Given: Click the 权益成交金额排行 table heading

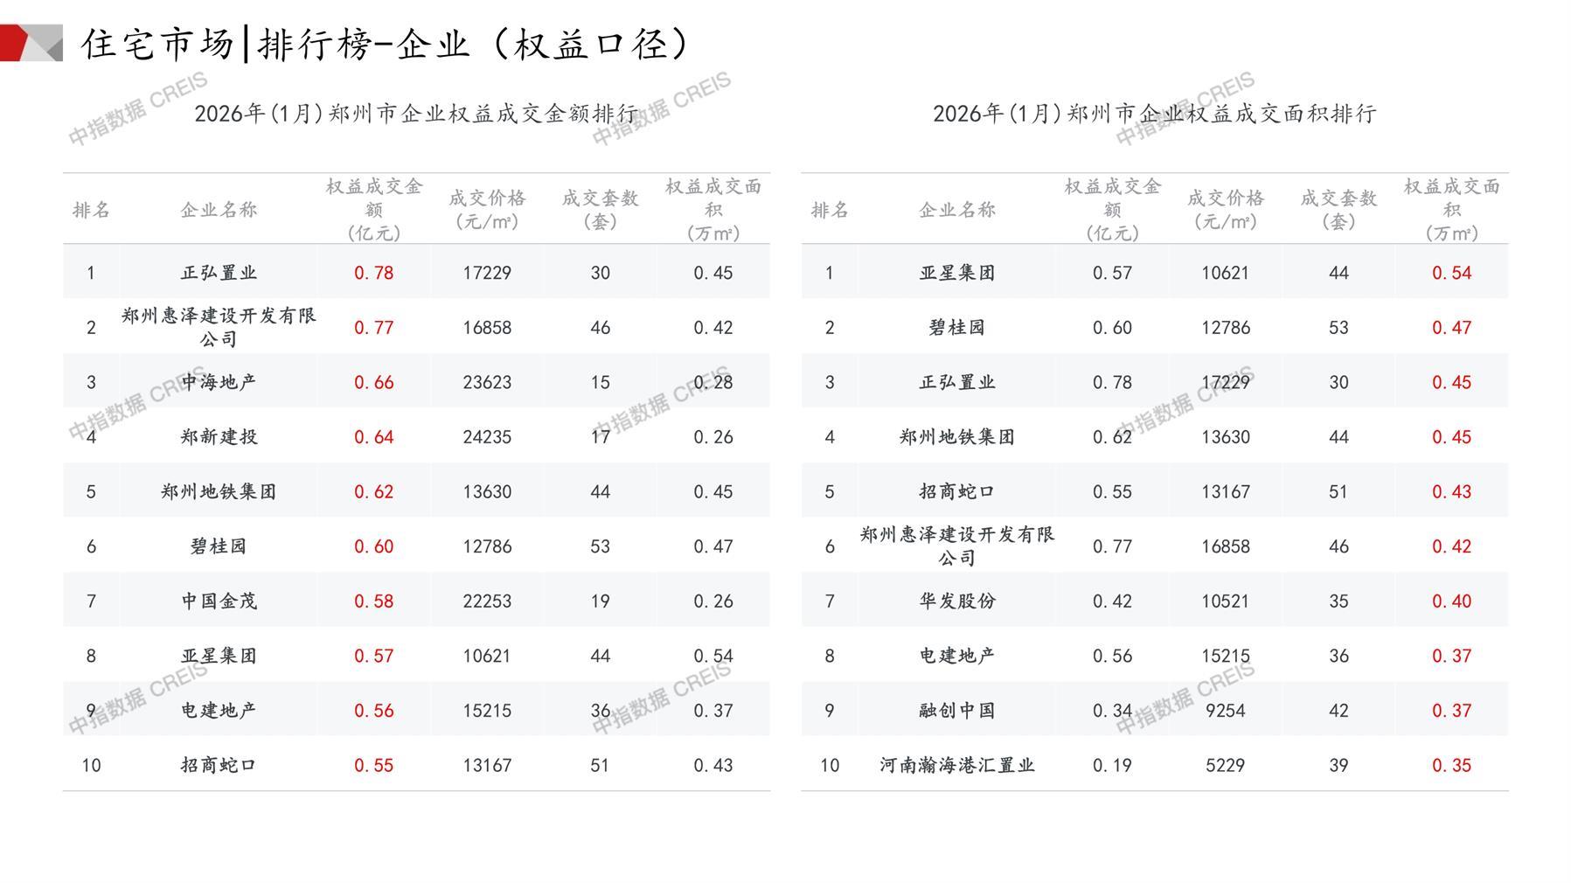Looking at the screenshot, I should coord(416,114).
